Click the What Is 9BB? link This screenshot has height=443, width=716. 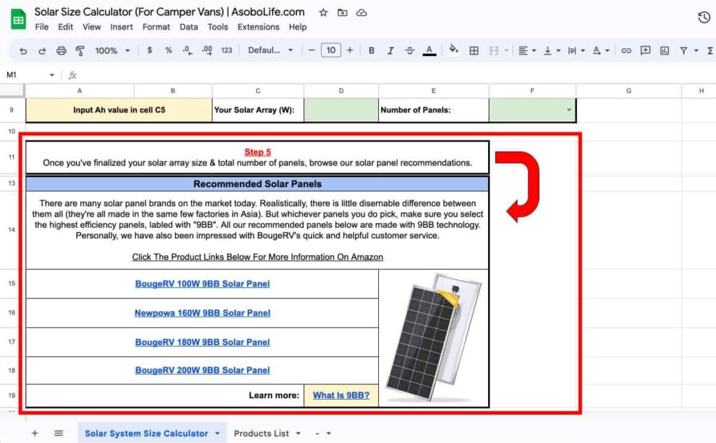pos(341,395)
